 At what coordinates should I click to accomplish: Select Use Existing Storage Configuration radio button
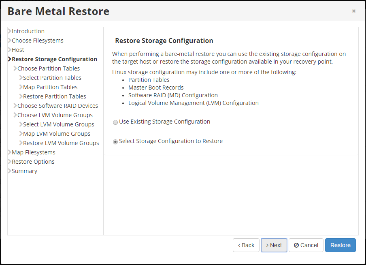click(x=115, y=122)
